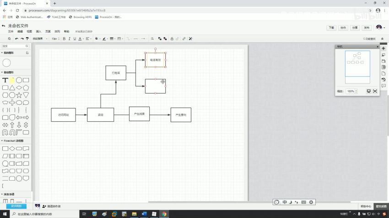389x218 pixels.
Task: Click the send to back icon
Action: (165, 39)
